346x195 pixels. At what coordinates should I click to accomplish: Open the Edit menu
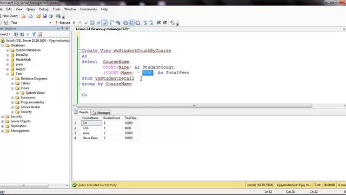9,9
